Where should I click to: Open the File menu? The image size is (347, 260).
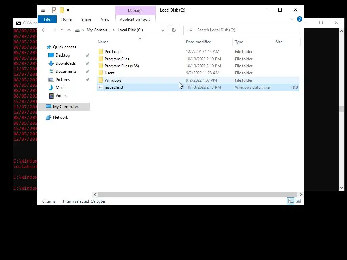click(47, 19)
